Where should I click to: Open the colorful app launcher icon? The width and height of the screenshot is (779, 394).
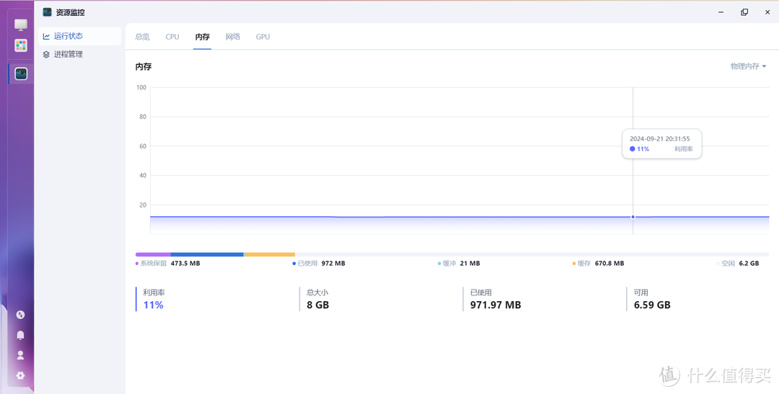[x=21, y=45]
